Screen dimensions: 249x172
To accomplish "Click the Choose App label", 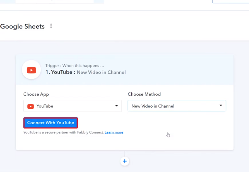I will (x=36, y=94).
